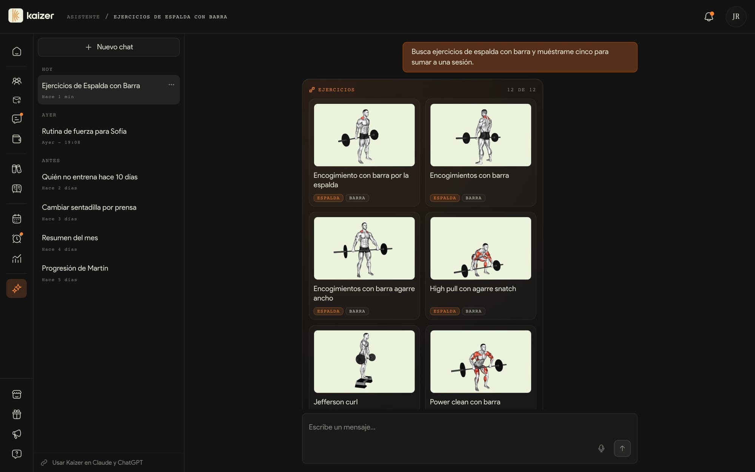Open the Home icon in sidebar
Viewport: 755px width, 472px height.
[x=17, y=51]
